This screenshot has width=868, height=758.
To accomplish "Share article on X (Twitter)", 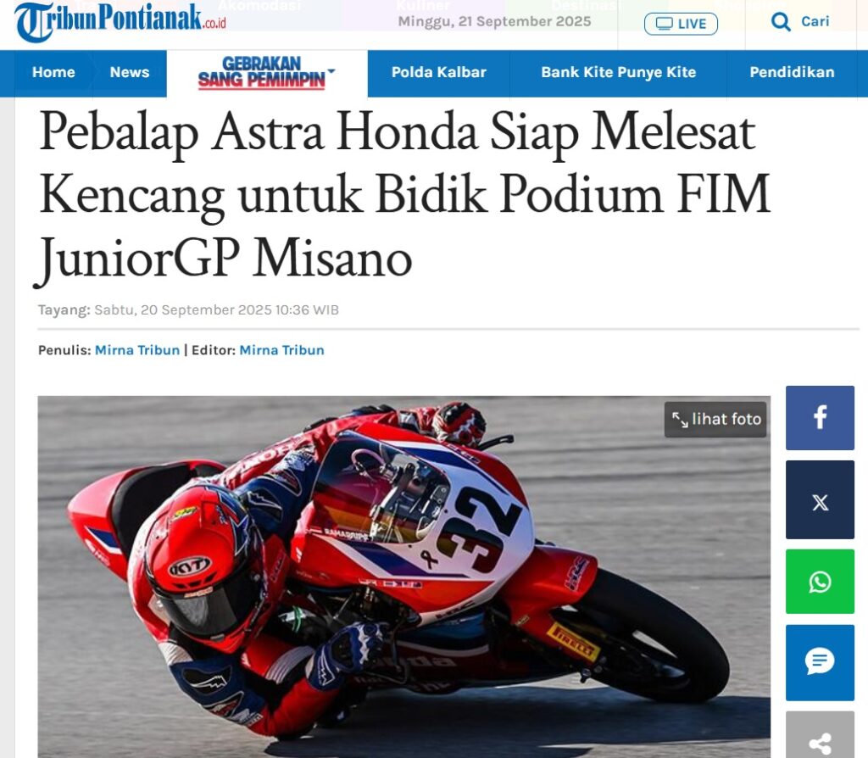I will click(x=820, y=500).
